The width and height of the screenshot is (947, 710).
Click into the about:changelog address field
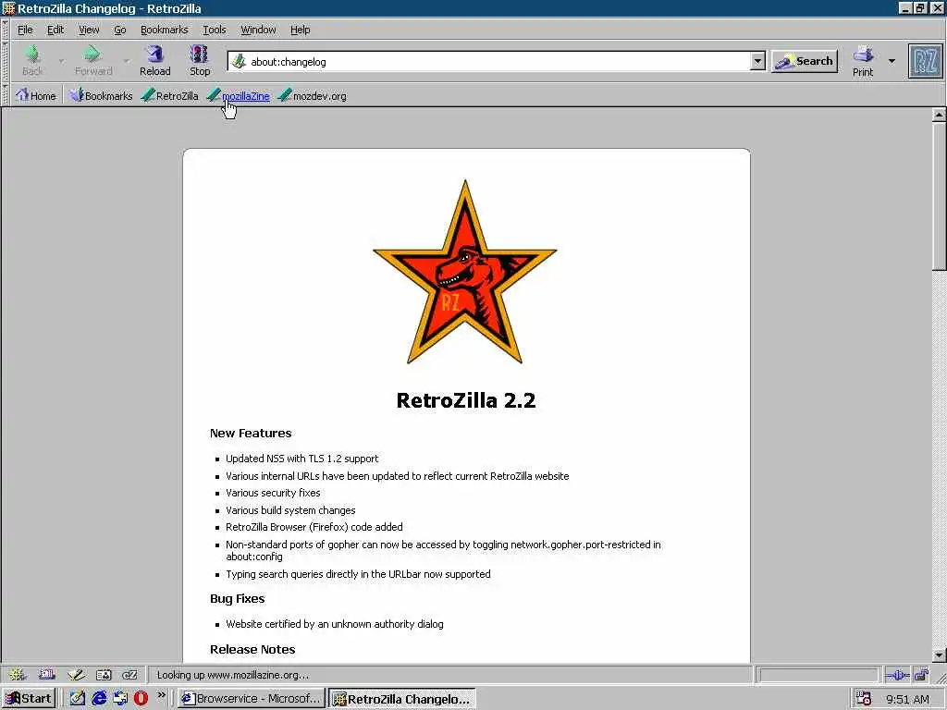pyautogui.click(x=498, y=62)
